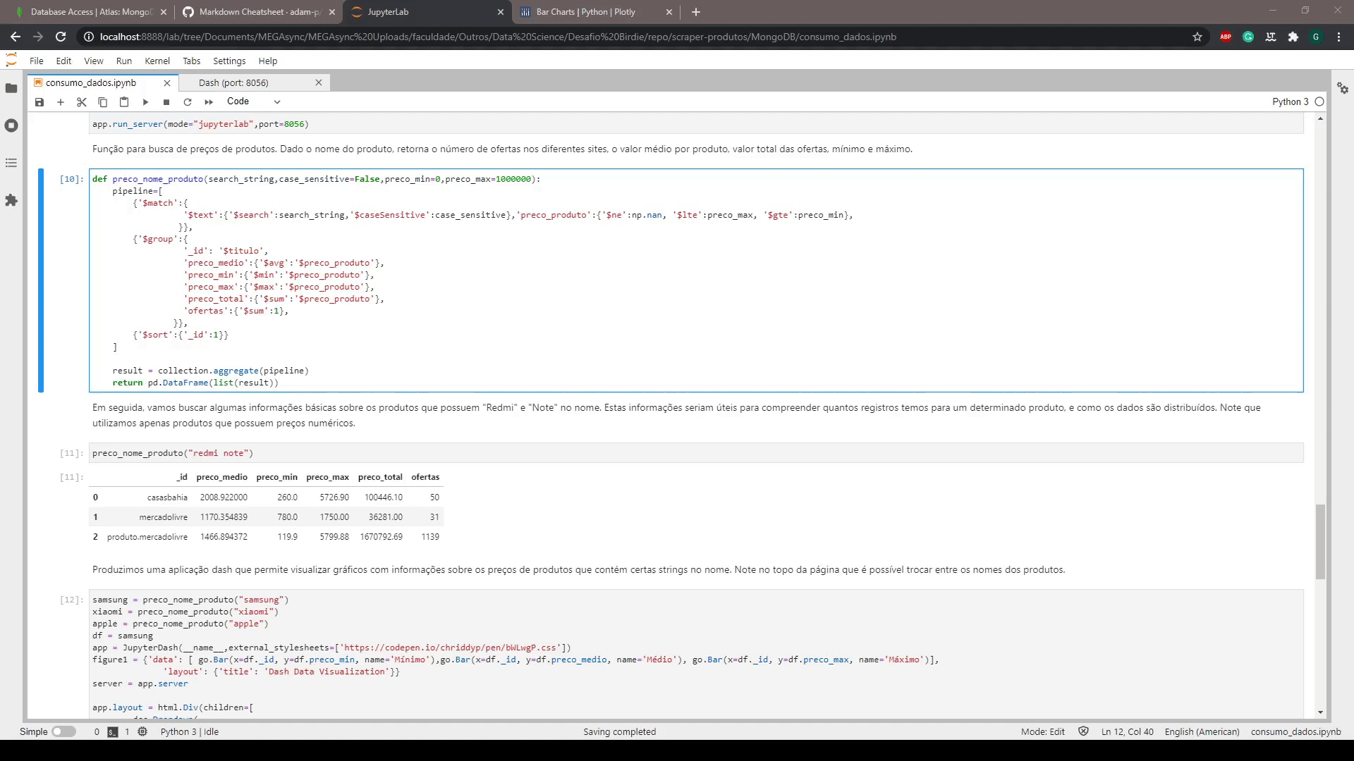Click the notebook vertical scrollbar thumb

pyautogui.click(x=1320, y=541)
